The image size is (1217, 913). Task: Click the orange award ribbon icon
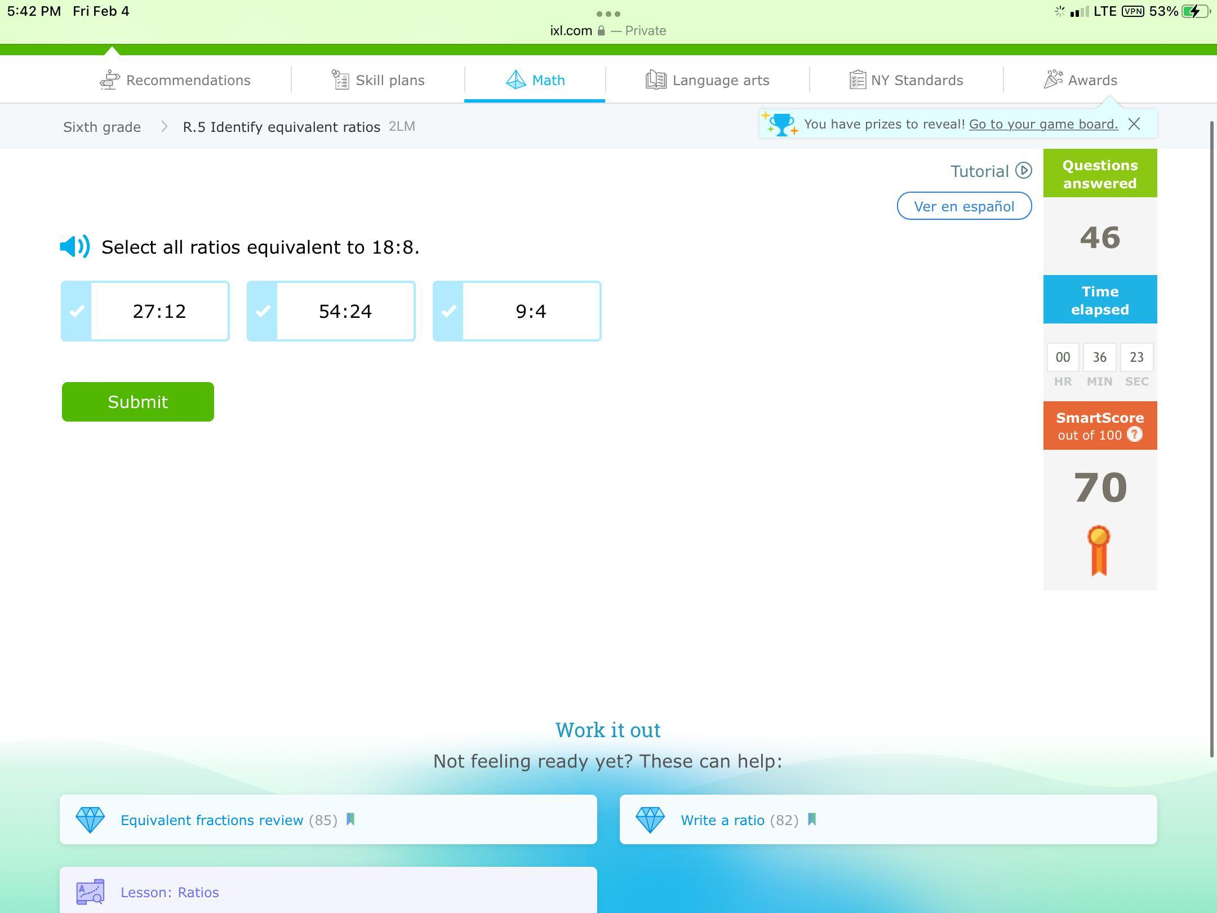click(x=1099, y=550)
